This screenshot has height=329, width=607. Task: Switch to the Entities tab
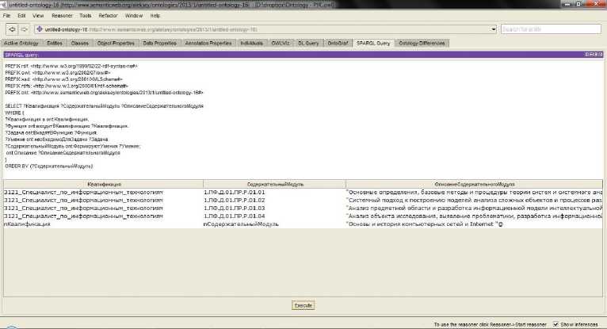click(55, 44)
